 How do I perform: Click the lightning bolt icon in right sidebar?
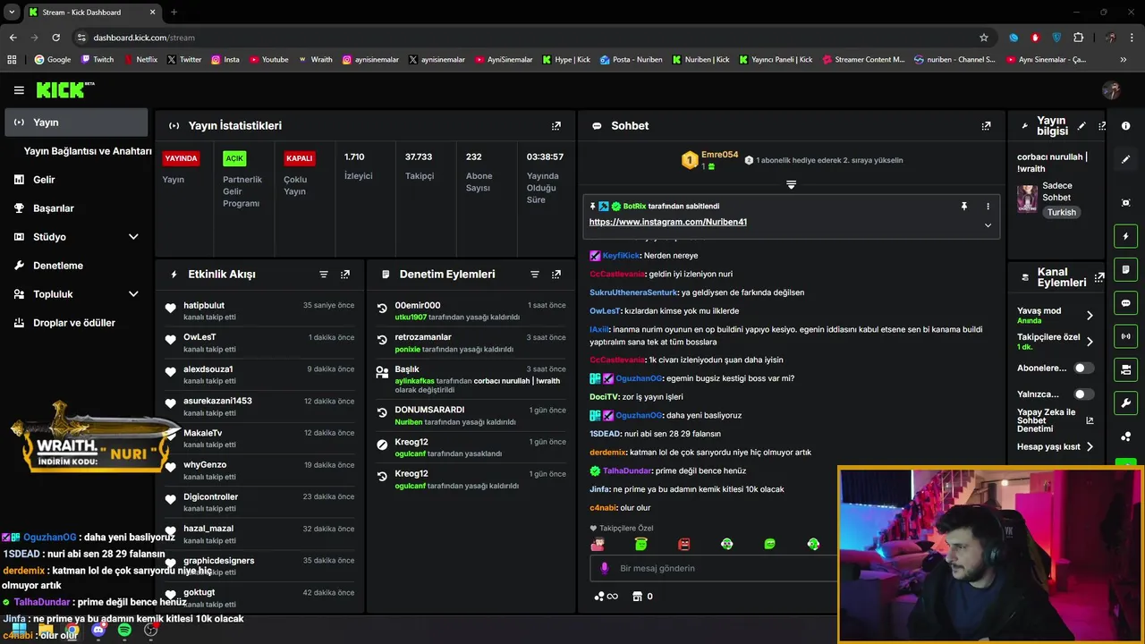1126,236
